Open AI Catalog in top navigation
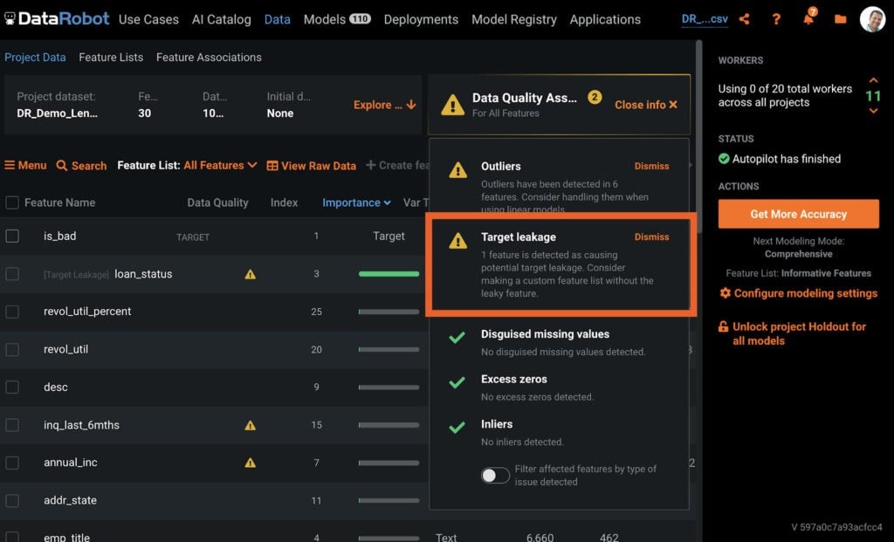The image size is (894, 542). click(221, 19)
